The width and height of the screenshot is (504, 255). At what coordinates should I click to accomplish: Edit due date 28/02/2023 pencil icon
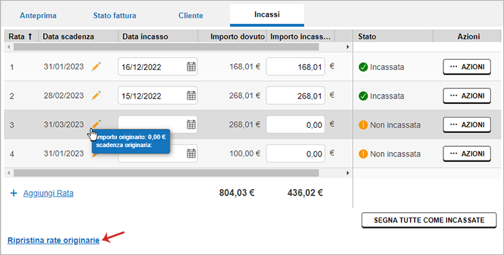pyautogui.click(x=96, y=96)
